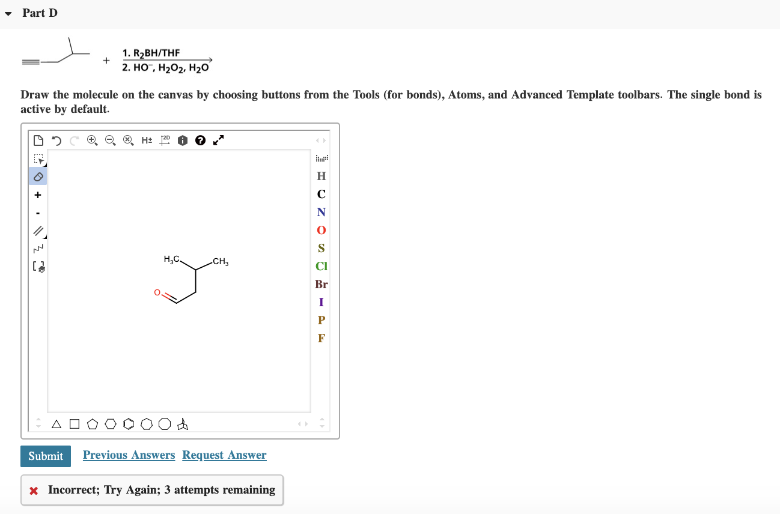Click the Clean 2D tool
780x514 pixels.
coord(165,140)
